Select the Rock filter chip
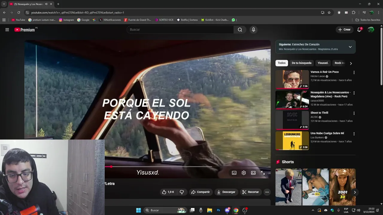This screenshot has width=383, height=215. point(339,63)
